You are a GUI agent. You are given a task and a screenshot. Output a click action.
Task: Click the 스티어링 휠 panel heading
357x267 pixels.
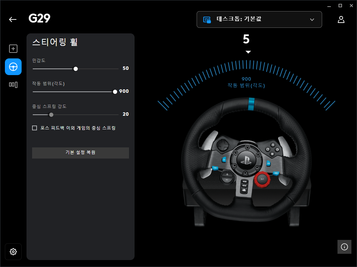coord(55,42)
